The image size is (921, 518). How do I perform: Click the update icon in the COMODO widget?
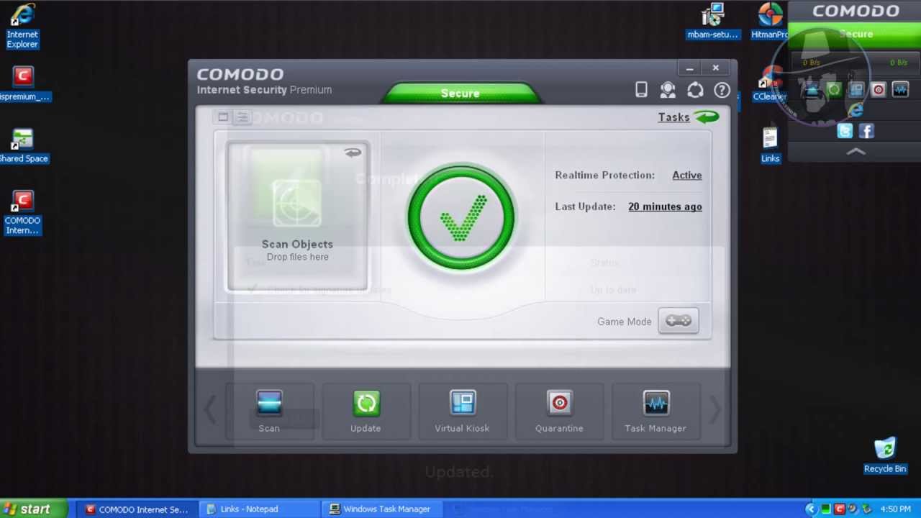point(834,90)
